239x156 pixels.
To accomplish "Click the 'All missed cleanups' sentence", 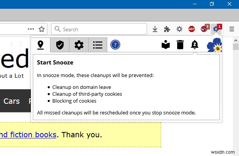I will coord(116,113).
